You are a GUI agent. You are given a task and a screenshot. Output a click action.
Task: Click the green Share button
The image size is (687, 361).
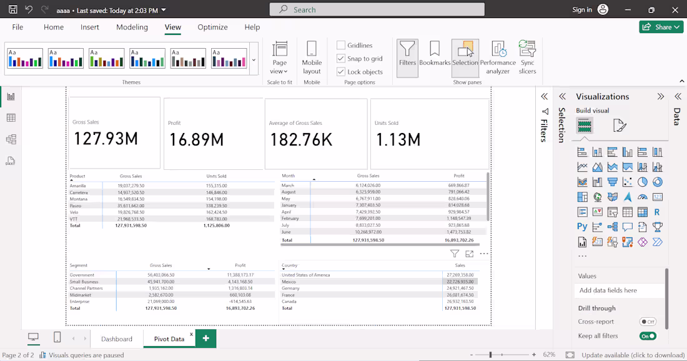coord(661,27)
